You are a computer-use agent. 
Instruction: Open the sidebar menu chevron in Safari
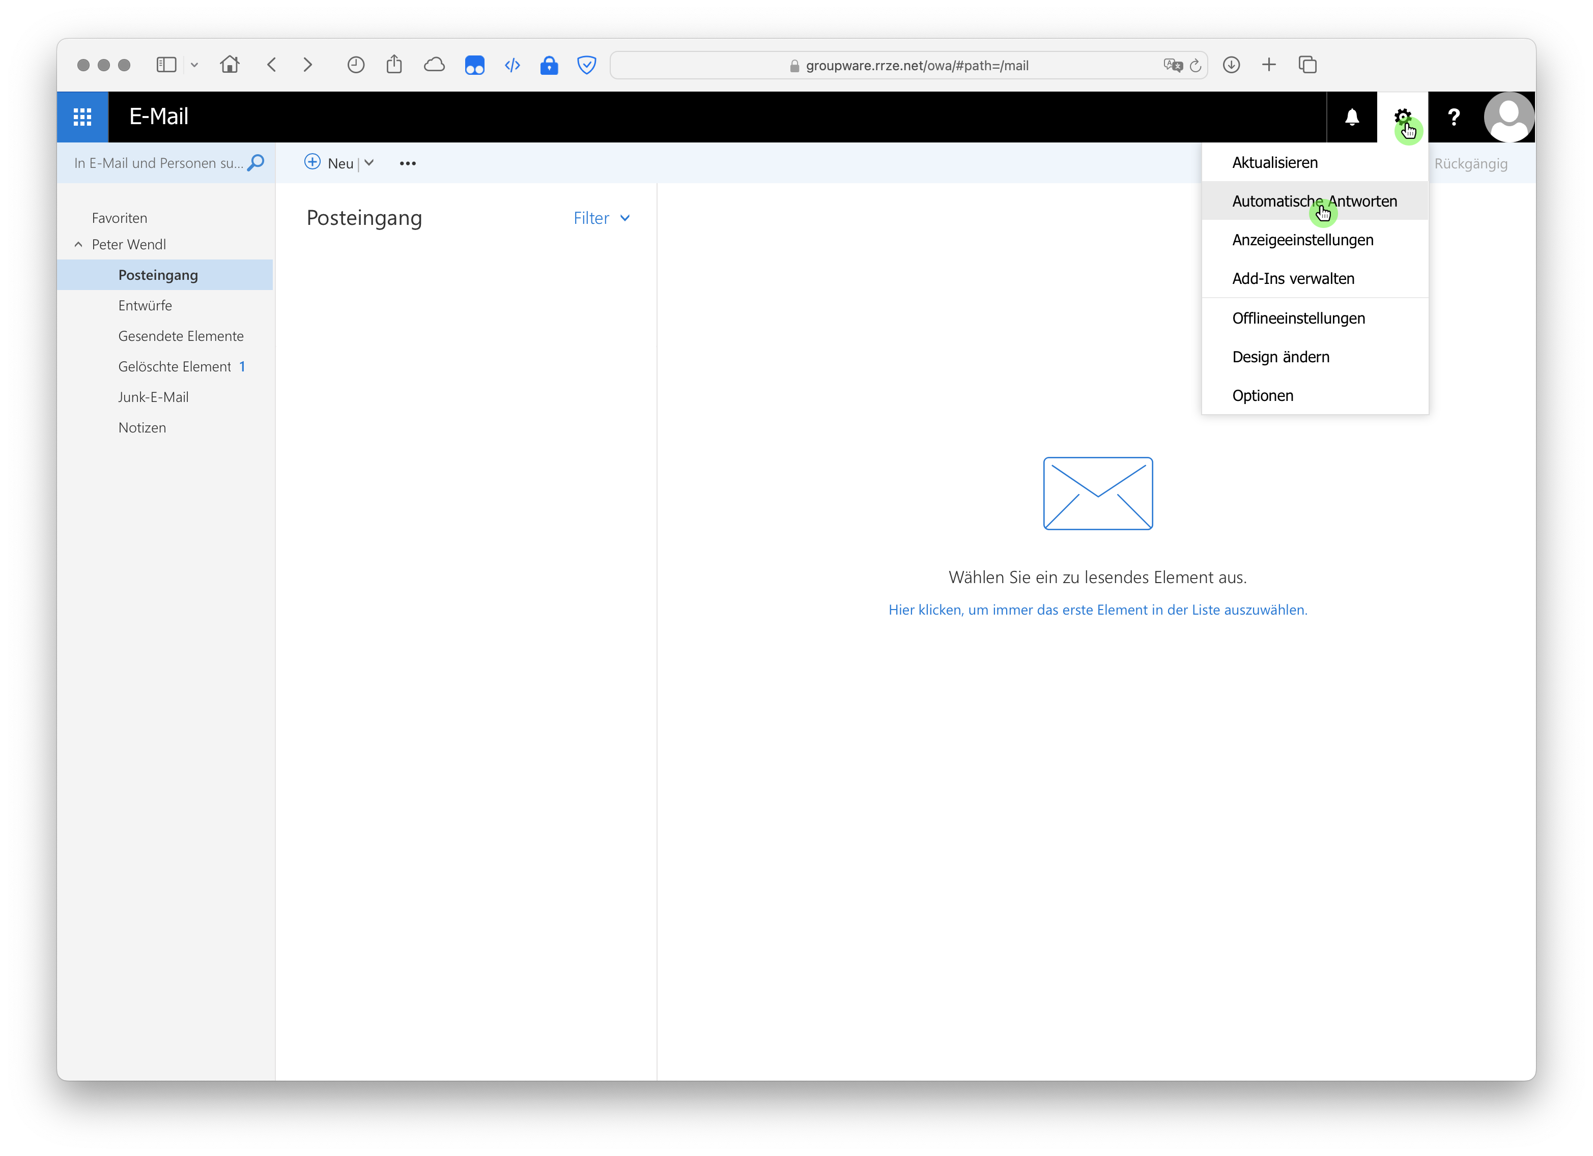194,65
